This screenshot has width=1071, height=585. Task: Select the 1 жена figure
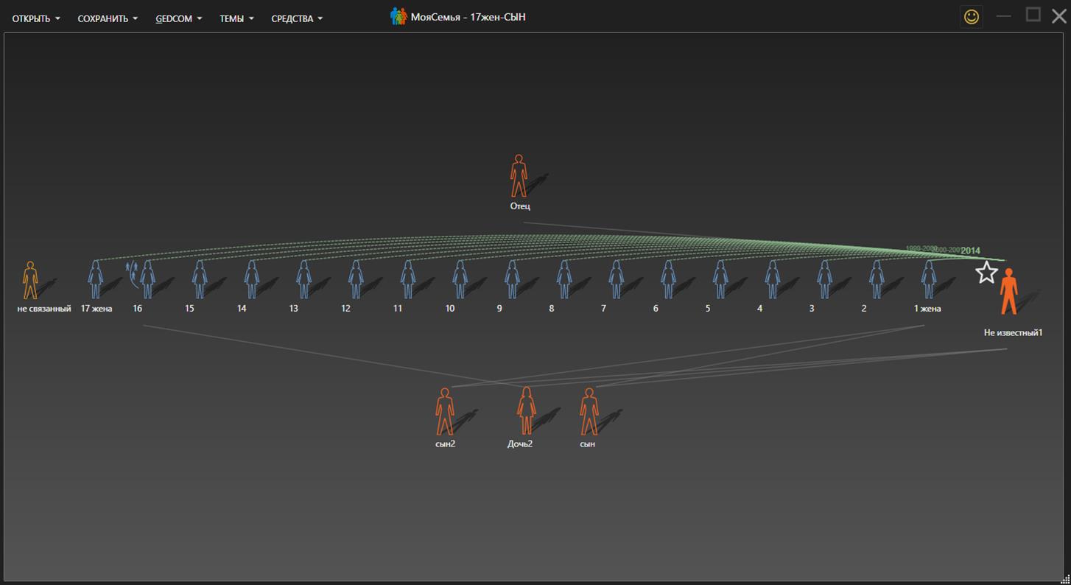[928, 280]
